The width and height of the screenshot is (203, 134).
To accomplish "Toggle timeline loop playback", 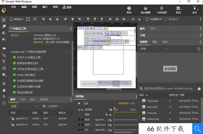I will tap(86, 103).
